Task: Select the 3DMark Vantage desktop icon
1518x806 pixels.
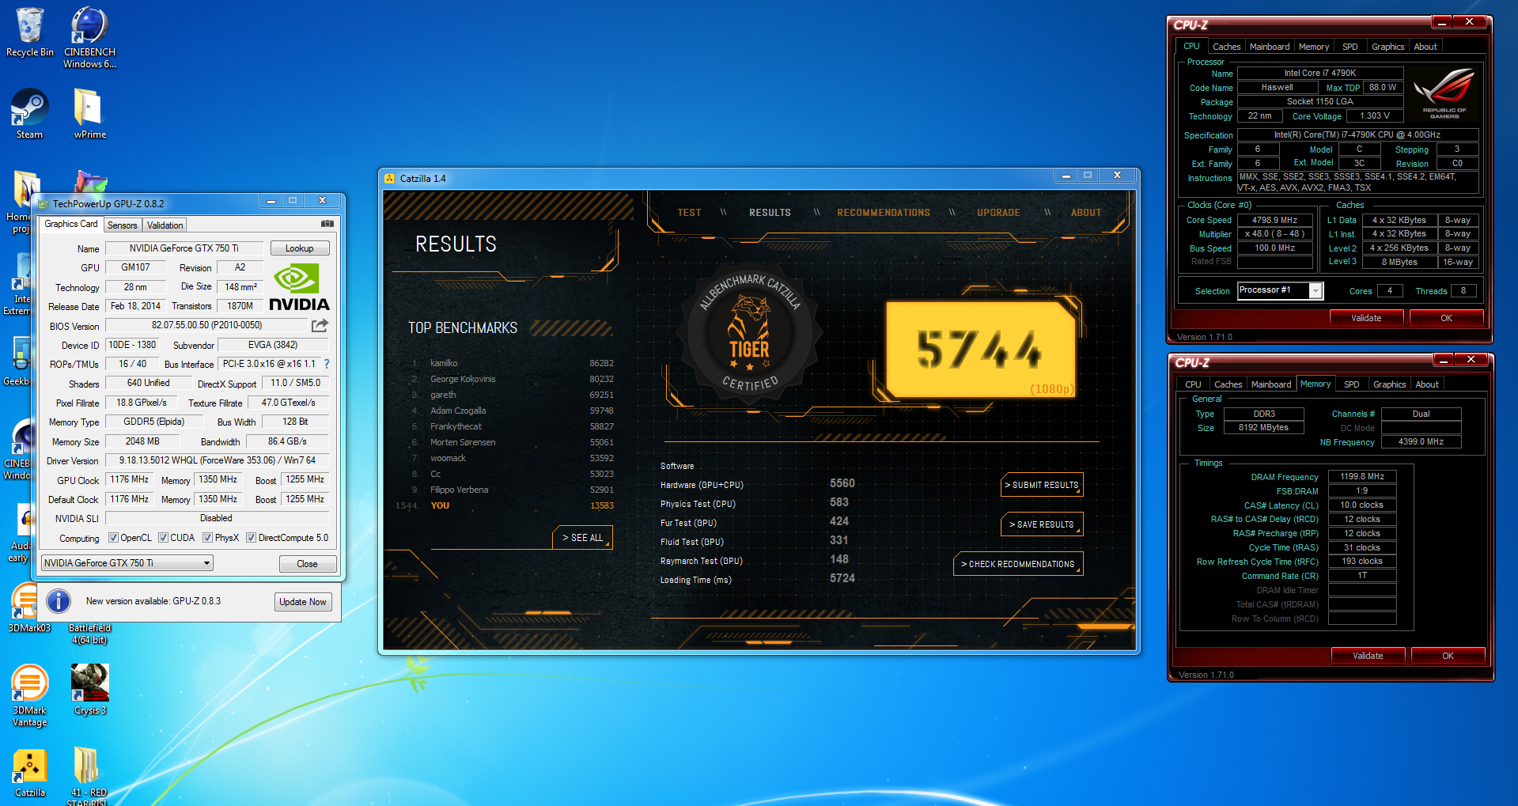Action: tap(29, 695)
